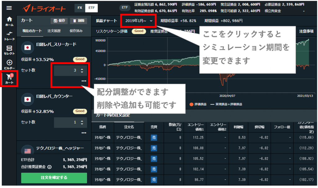Open Trade (トレード) in sidebar
Image resolution: width=318 pixels, height=188 pixels.
[x=9, y=36]
